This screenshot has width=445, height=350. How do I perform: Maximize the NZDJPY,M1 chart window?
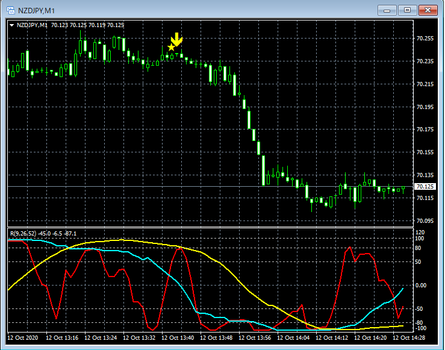[x=407, y=10]
